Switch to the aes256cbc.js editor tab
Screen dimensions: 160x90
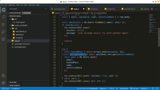click(x=130, y=9)
